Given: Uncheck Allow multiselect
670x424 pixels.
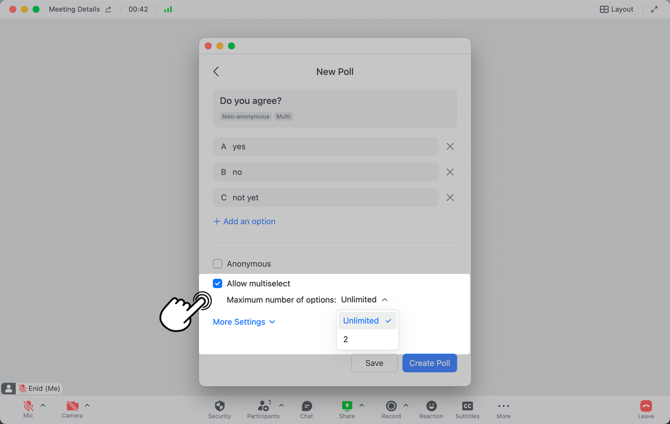Looking at the screenshot, I should 218,283.
